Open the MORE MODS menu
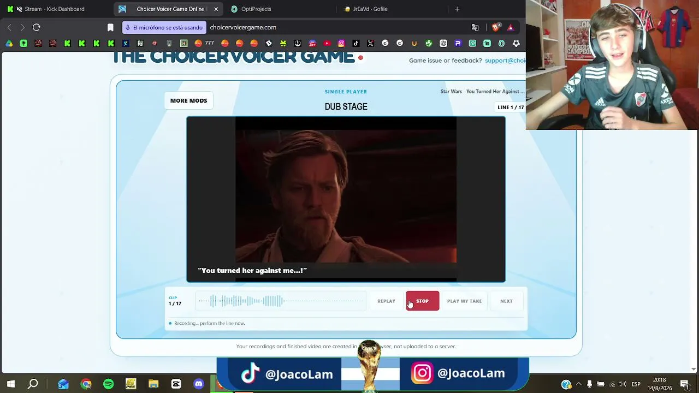The width and height of the screenshot is (699, 393). coord(188,100)
